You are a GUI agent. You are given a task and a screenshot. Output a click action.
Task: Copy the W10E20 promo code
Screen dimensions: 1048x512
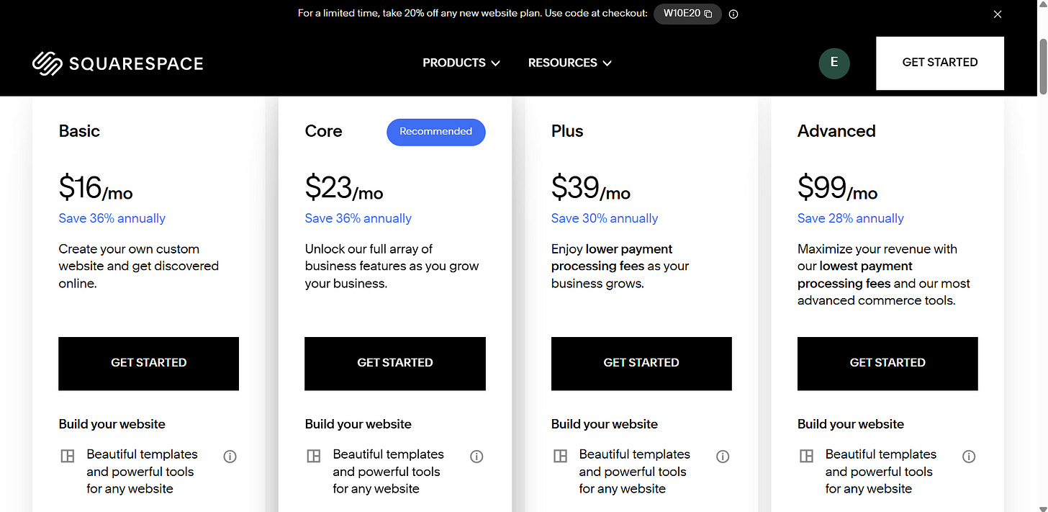point(687,14)
